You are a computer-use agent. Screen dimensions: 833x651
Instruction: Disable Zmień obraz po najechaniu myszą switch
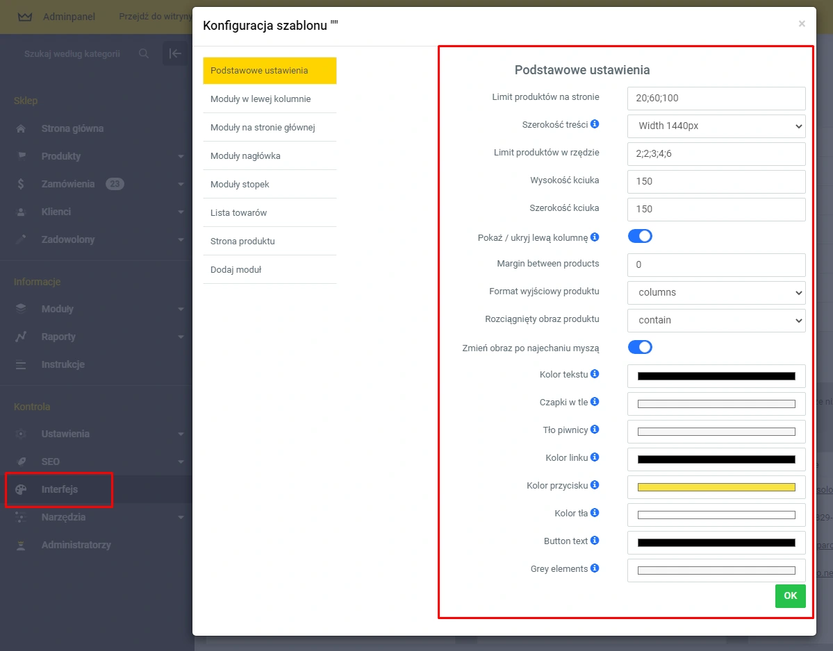(640, 347)
